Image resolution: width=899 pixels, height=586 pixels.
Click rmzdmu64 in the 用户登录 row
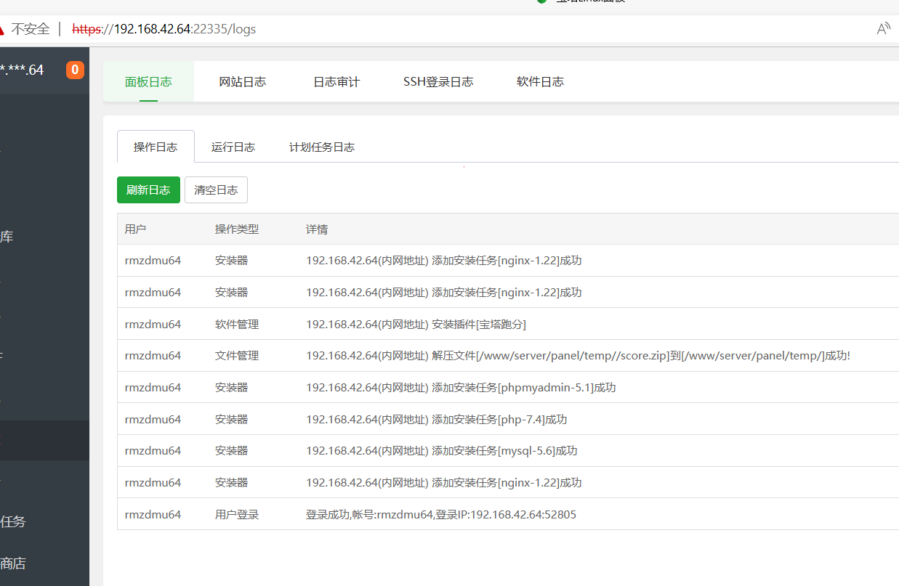153,514
